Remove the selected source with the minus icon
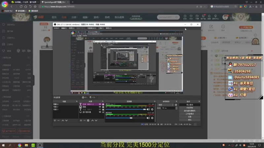The image size is (264, 148). click(x=84, y=120)
